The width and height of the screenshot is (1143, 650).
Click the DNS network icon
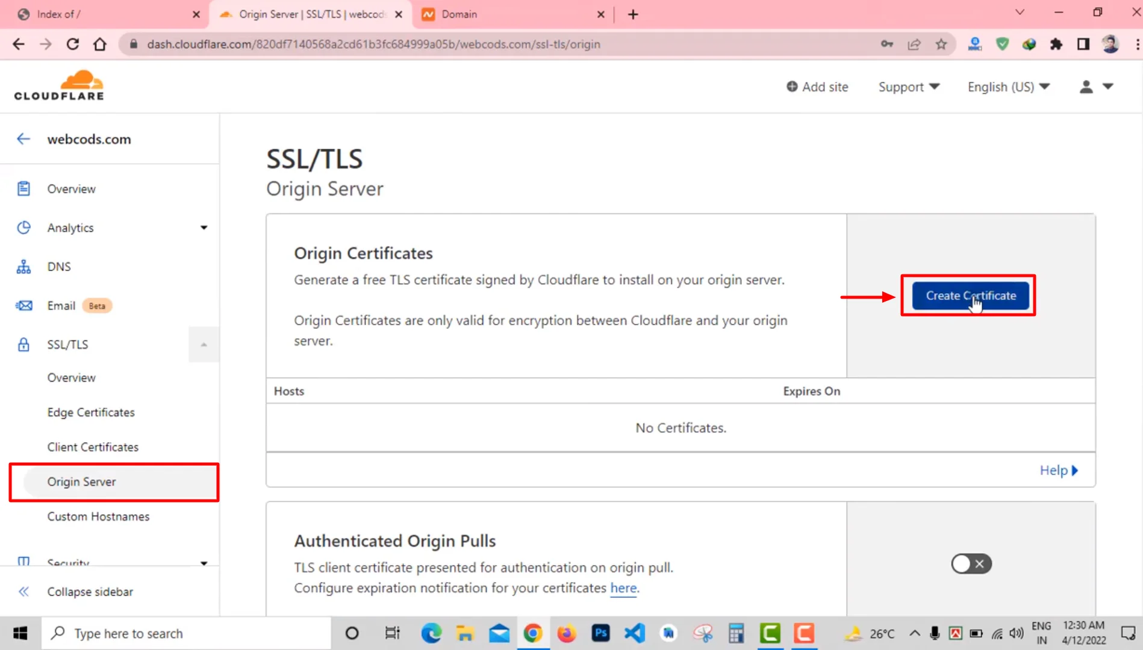23,267
